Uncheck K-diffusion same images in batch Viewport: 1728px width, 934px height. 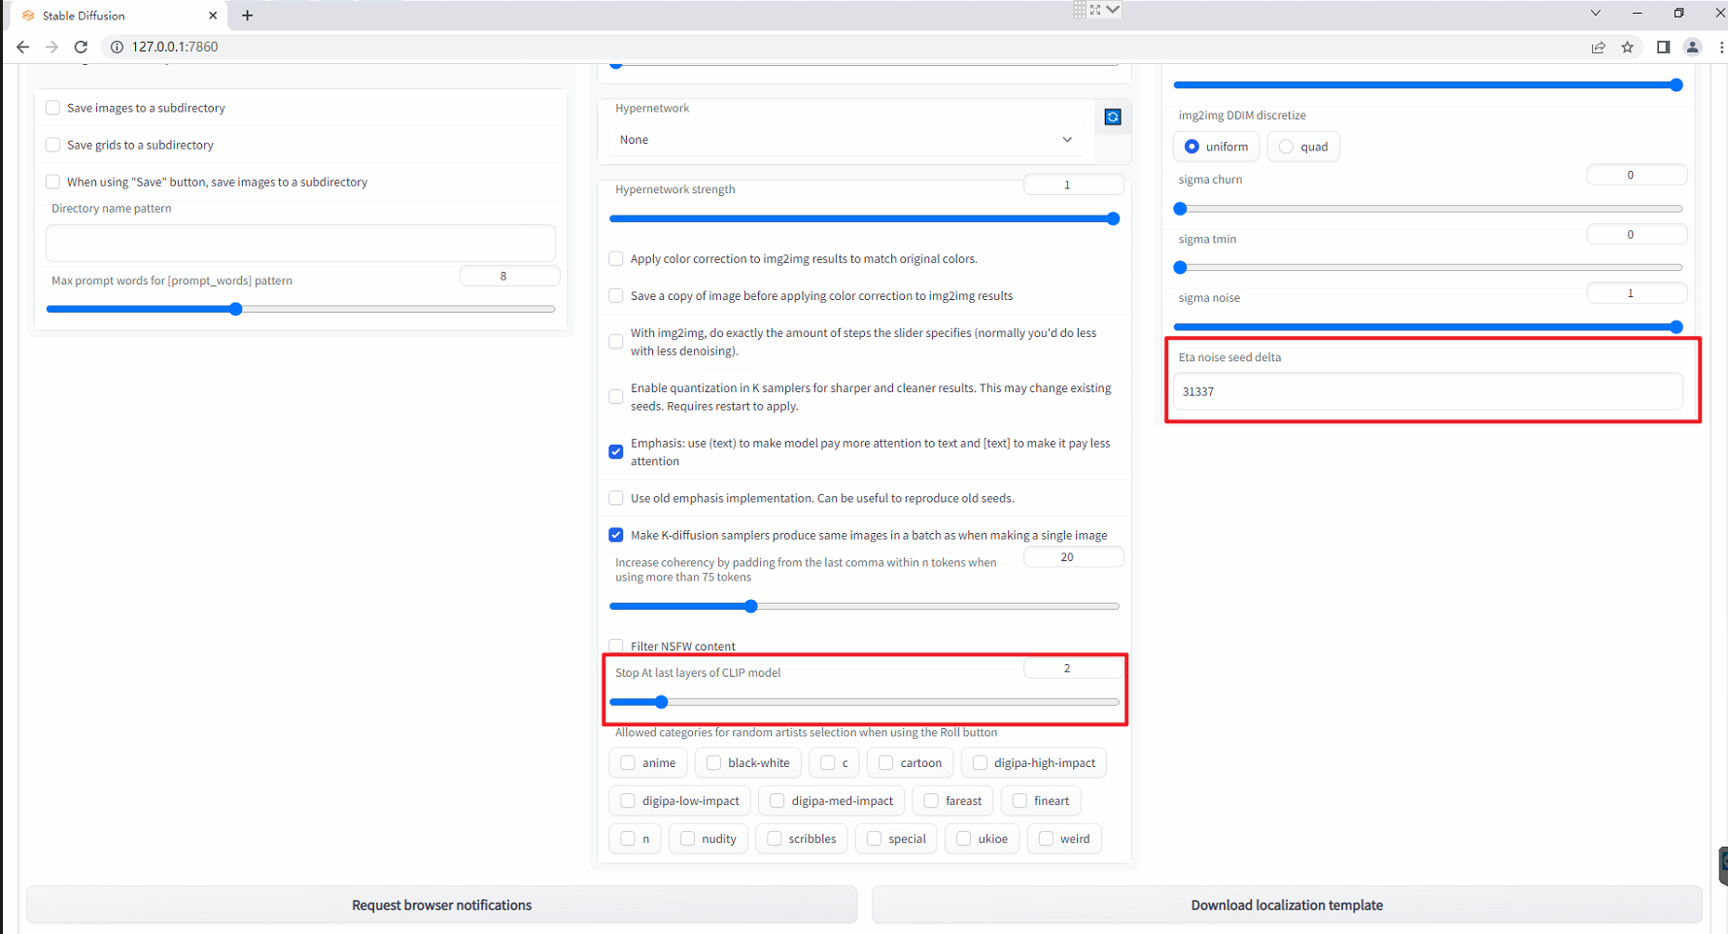click(616, 535)
